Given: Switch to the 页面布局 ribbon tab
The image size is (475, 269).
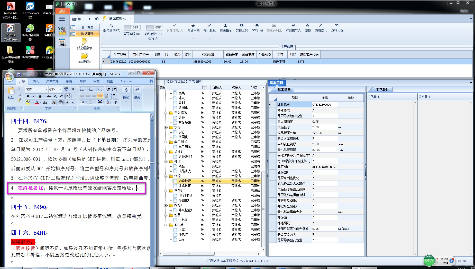Looking at the screenshot, I should [x=52, y=81].
